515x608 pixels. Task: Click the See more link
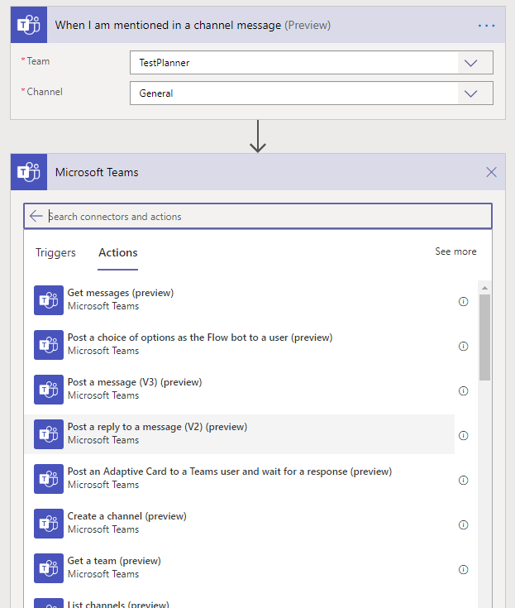[455, 251]
